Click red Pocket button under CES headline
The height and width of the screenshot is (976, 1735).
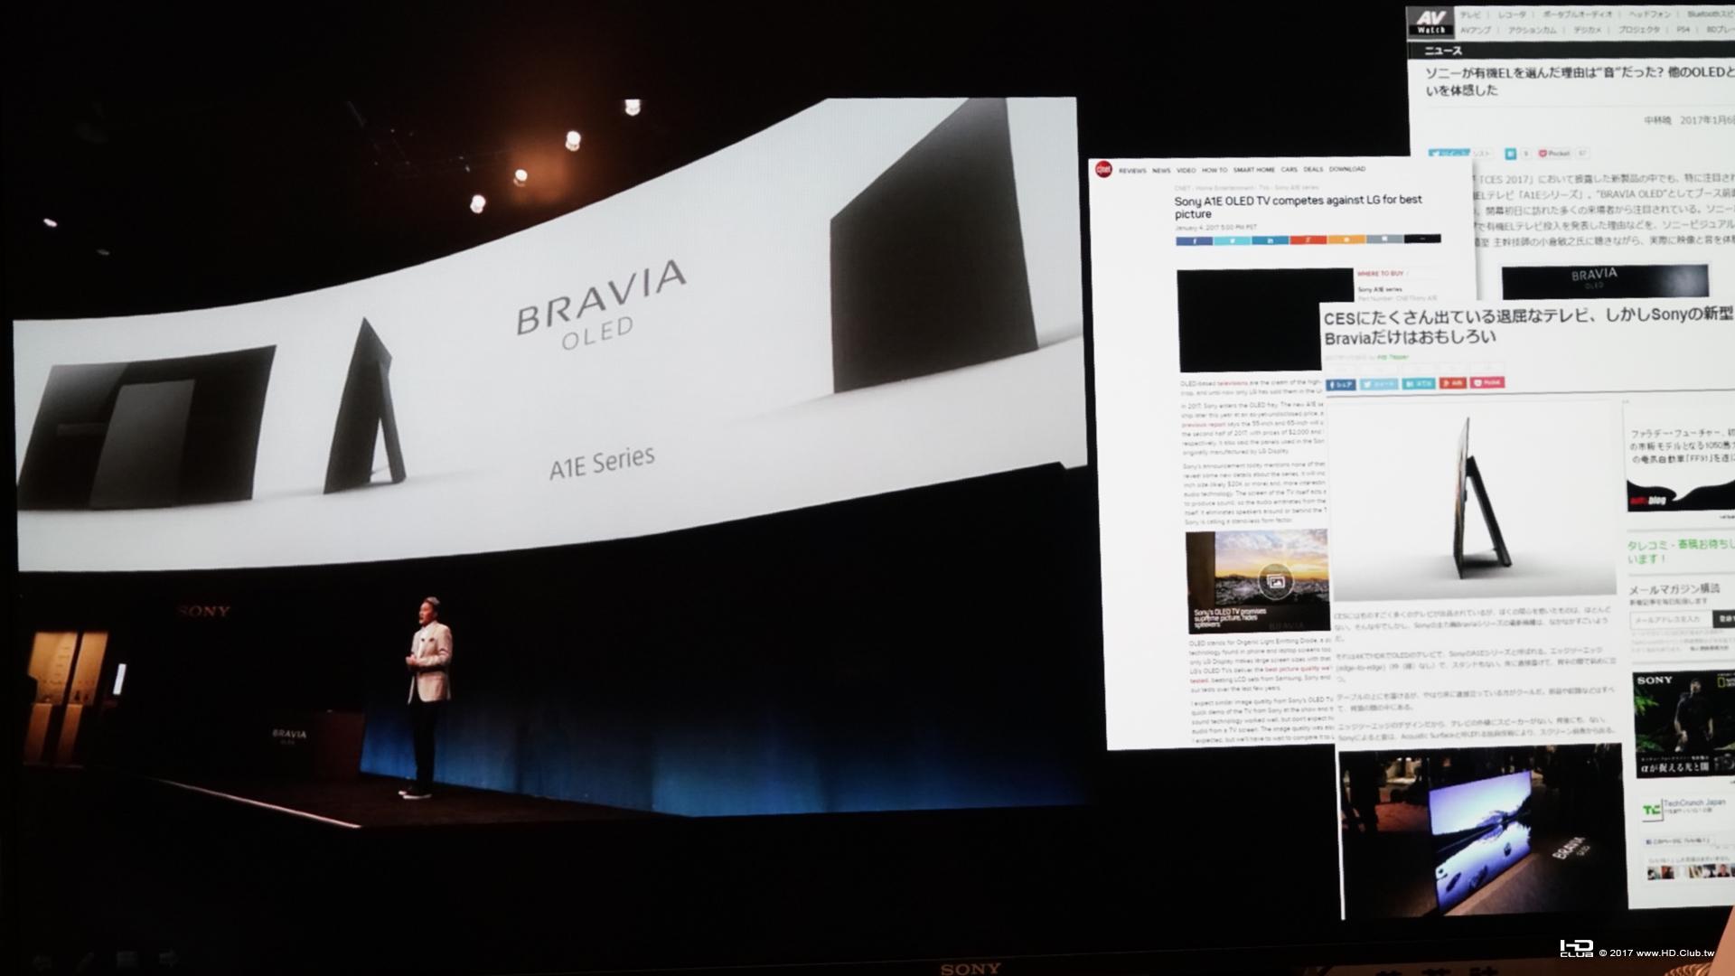(x=1487, y=383)
